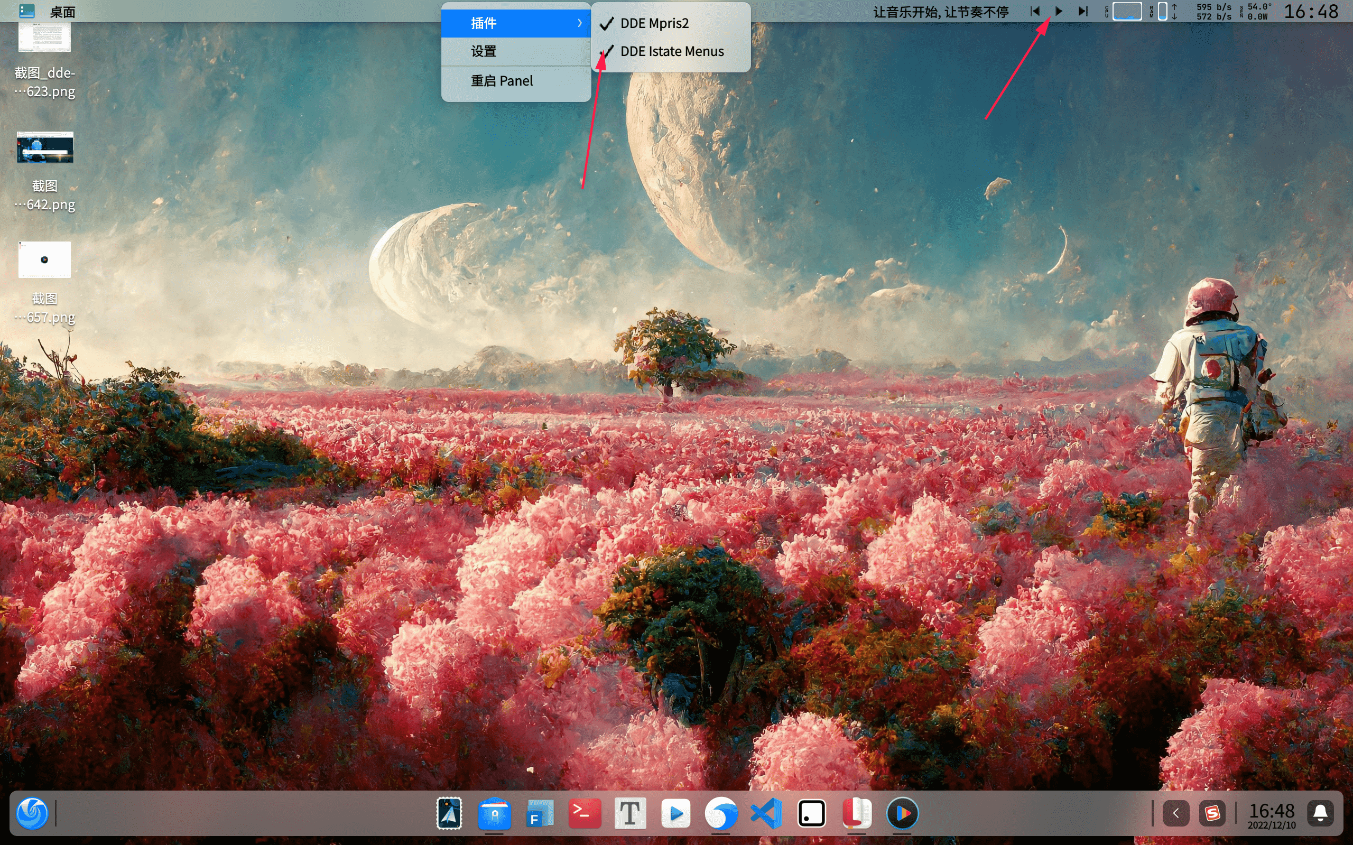Open the red book reader app in dock
Viewport: 1353px width, 845px height.
(858, 813)
